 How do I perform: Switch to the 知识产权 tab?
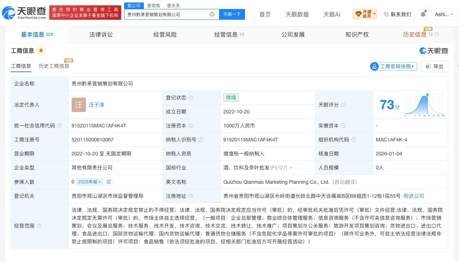tap(357, 34)
